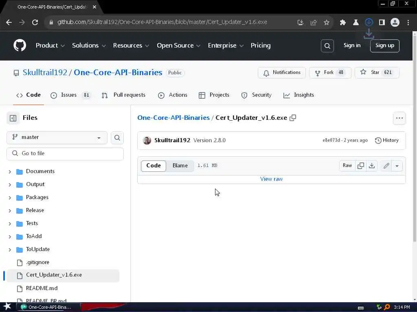The image size is (417, 312).
Task: Select the Code repository tab
Action: (x=29, y=95)
